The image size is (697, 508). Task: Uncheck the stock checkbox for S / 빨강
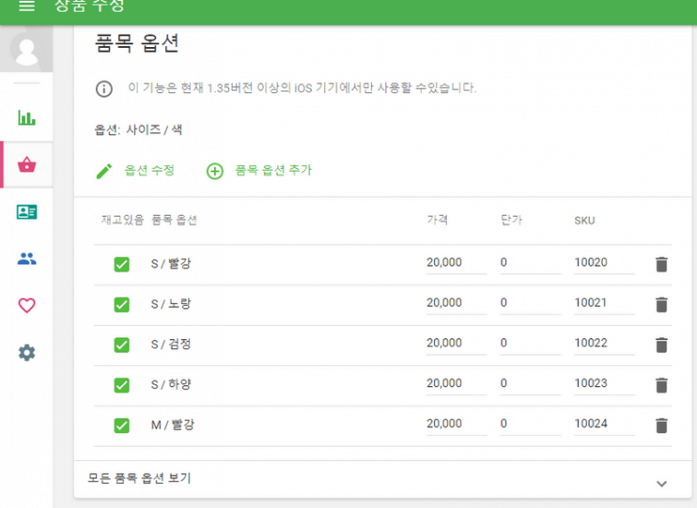click(121, 264)
